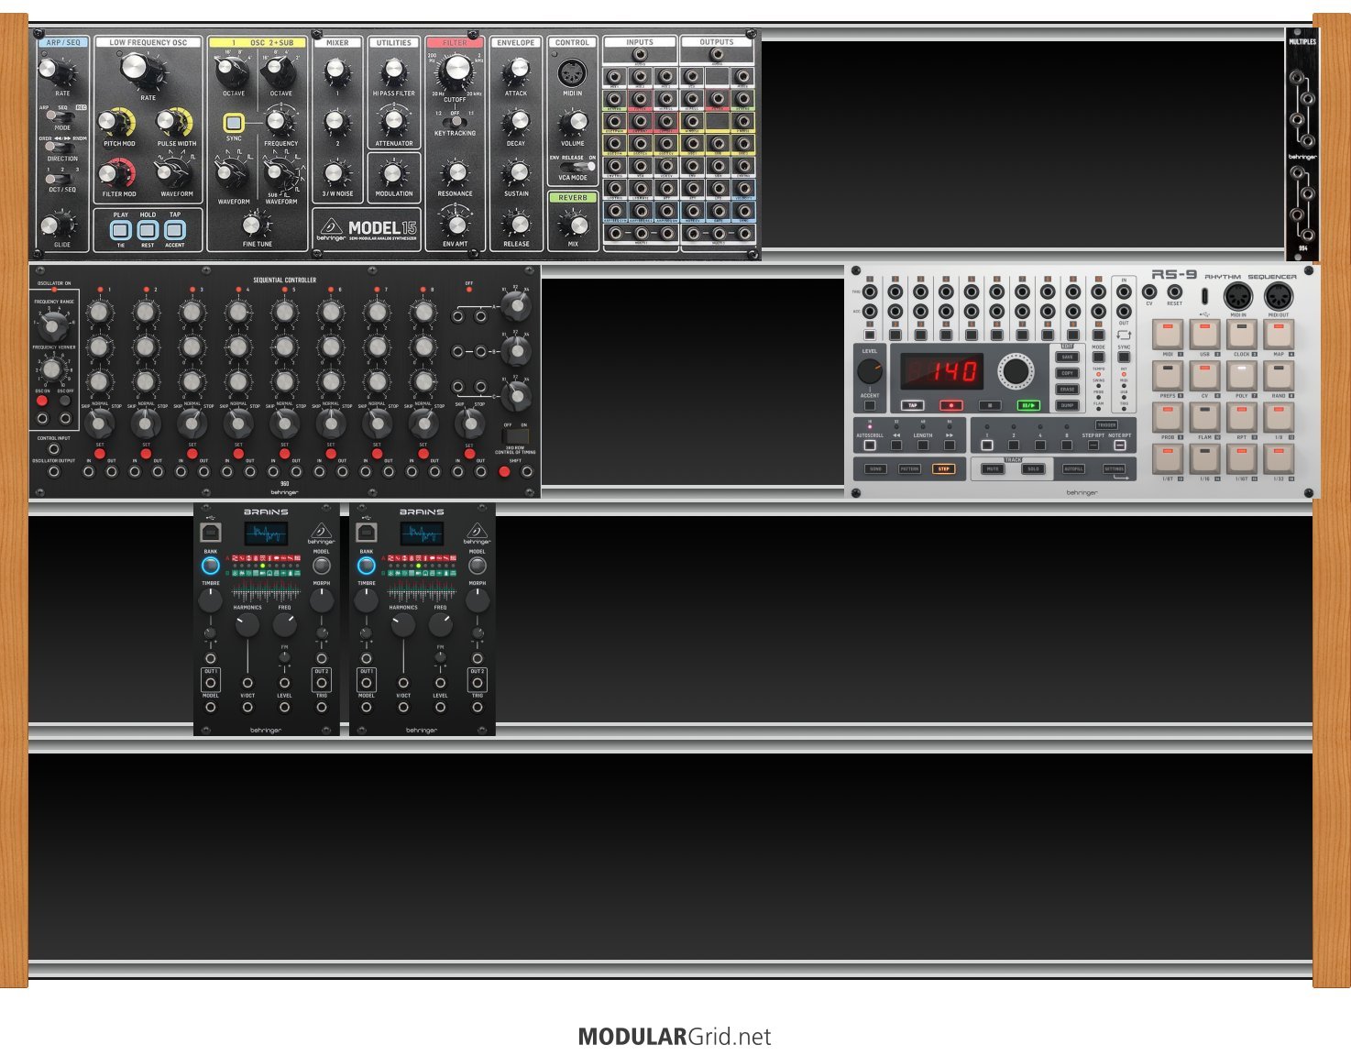Click the left Brains USB port
1351x1056 pixels.
coord(210,532)
